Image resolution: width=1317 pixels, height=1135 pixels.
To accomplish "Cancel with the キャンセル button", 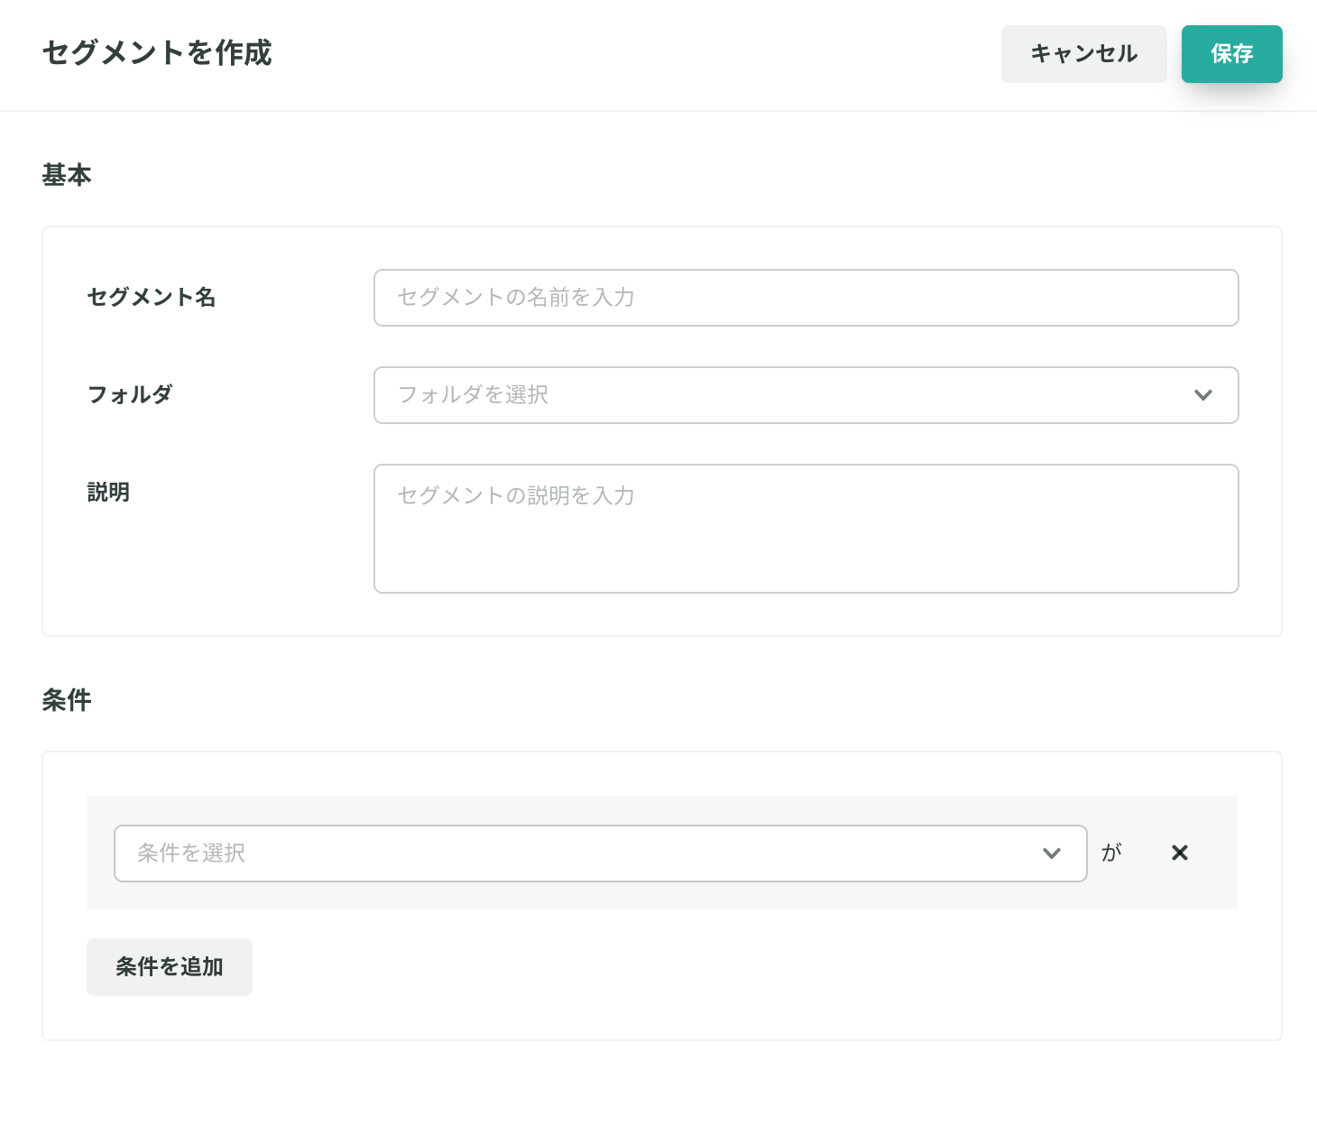I will click(1083, 54).
